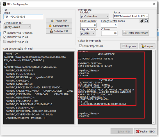160x137 pixels.
Task: Click the TEF app icon in title bar
Action: pos(4,4)
